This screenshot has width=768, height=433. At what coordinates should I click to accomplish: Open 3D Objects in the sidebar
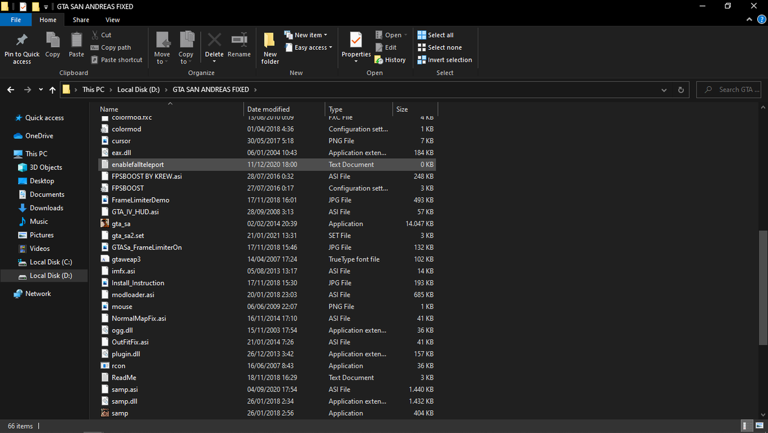46,168
